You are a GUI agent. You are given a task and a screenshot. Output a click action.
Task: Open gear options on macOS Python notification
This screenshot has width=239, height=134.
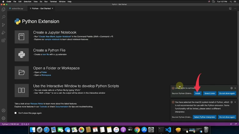[232, 102]
